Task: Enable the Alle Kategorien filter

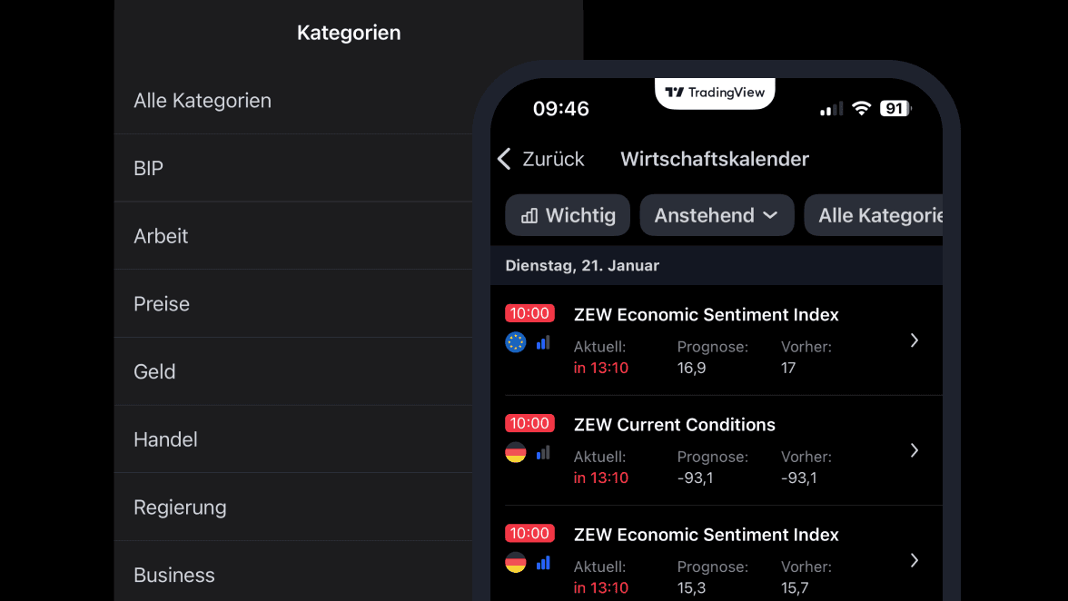Action: pos(878,215)
